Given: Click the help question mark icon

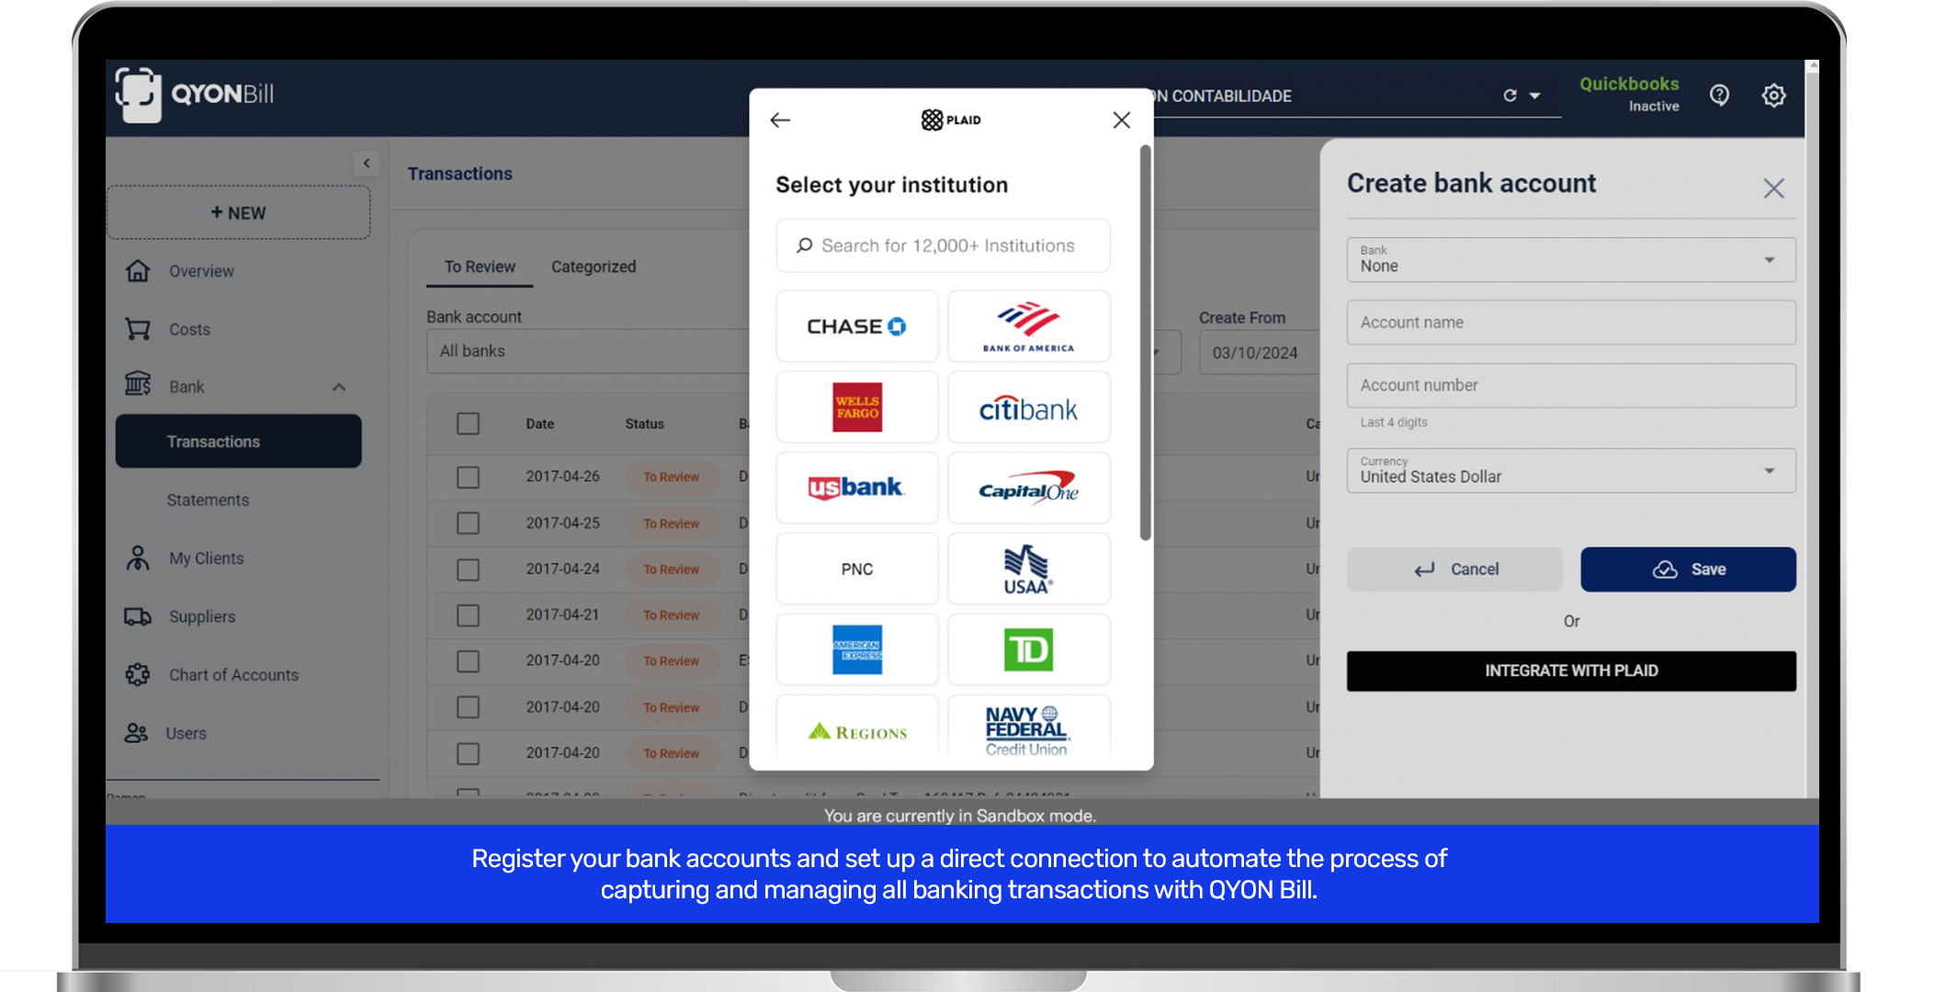Looking at the screenshot, I should [x=1719, y=96].
